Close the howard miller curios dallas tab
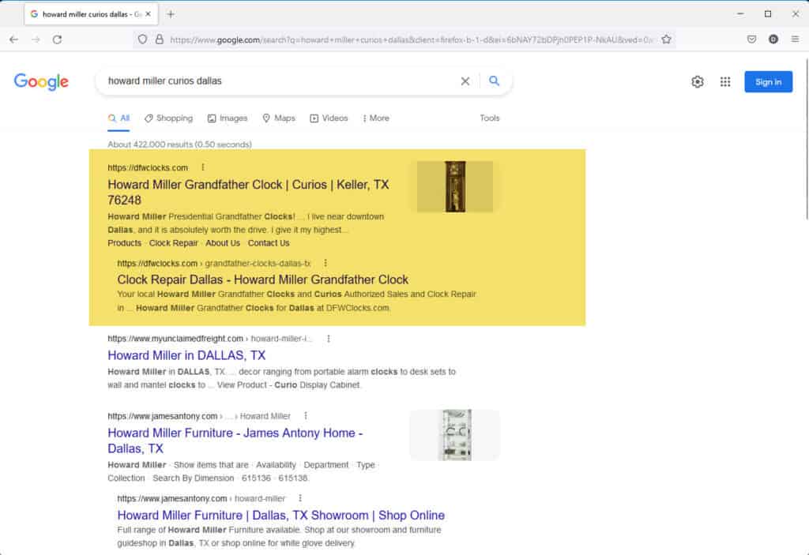809x555 pixels. tap(148, 14)
